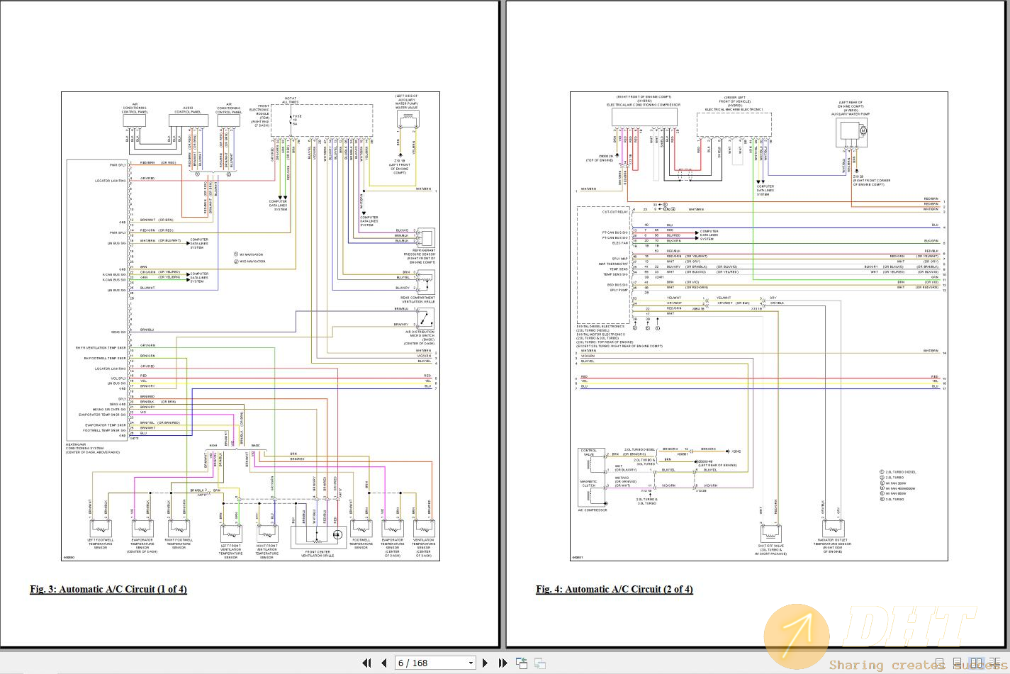Click the RIGHT FOOTWELL TEMPERATURE SENSOR label

coord(178,544)
